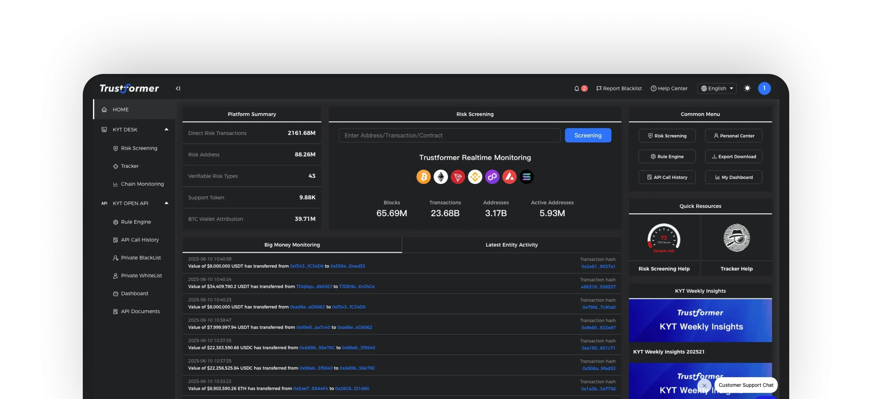Select the Bitcoin chain icon
The image size is (872, 399).
tap(423, 177)
